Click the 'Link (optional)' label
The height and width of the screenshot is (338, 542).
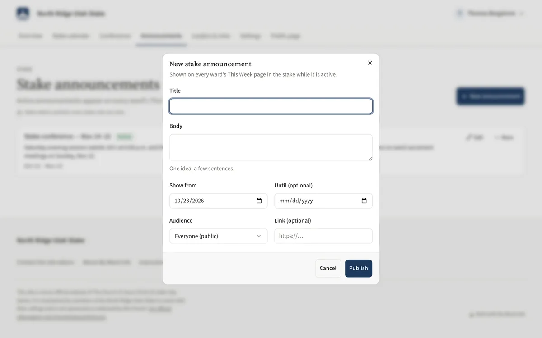click(293, 221)
